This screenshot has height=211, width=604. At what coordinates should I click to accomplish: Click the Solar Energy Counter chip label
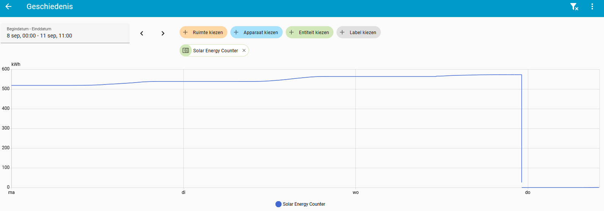point(216,50)
